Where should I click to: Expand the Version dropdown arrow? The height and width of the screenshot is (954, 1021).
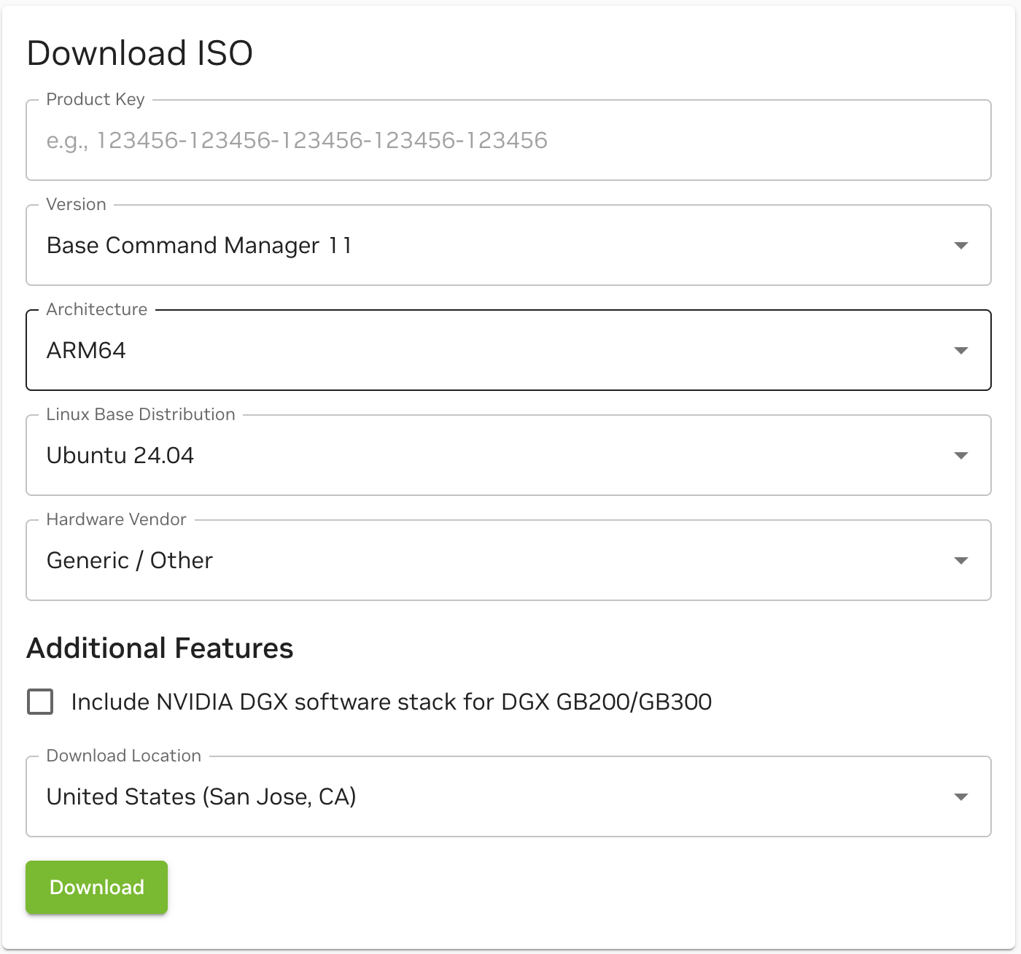click(x=961, y=246)
